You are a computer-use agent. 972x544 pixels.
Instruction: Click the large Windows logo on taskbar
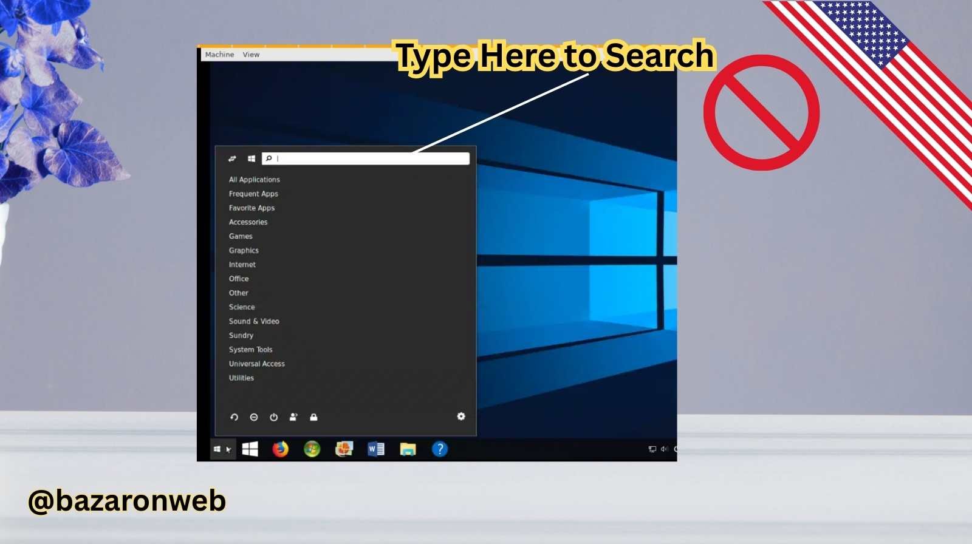250,449
